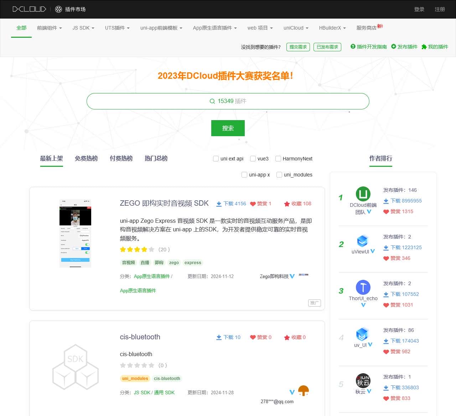Select the 全部 navigation tab

tap(21, 28)
